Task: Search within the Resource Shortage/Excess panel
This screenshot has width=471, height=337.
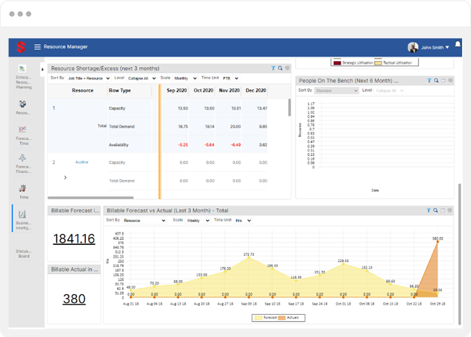Action: click(280, 68)
